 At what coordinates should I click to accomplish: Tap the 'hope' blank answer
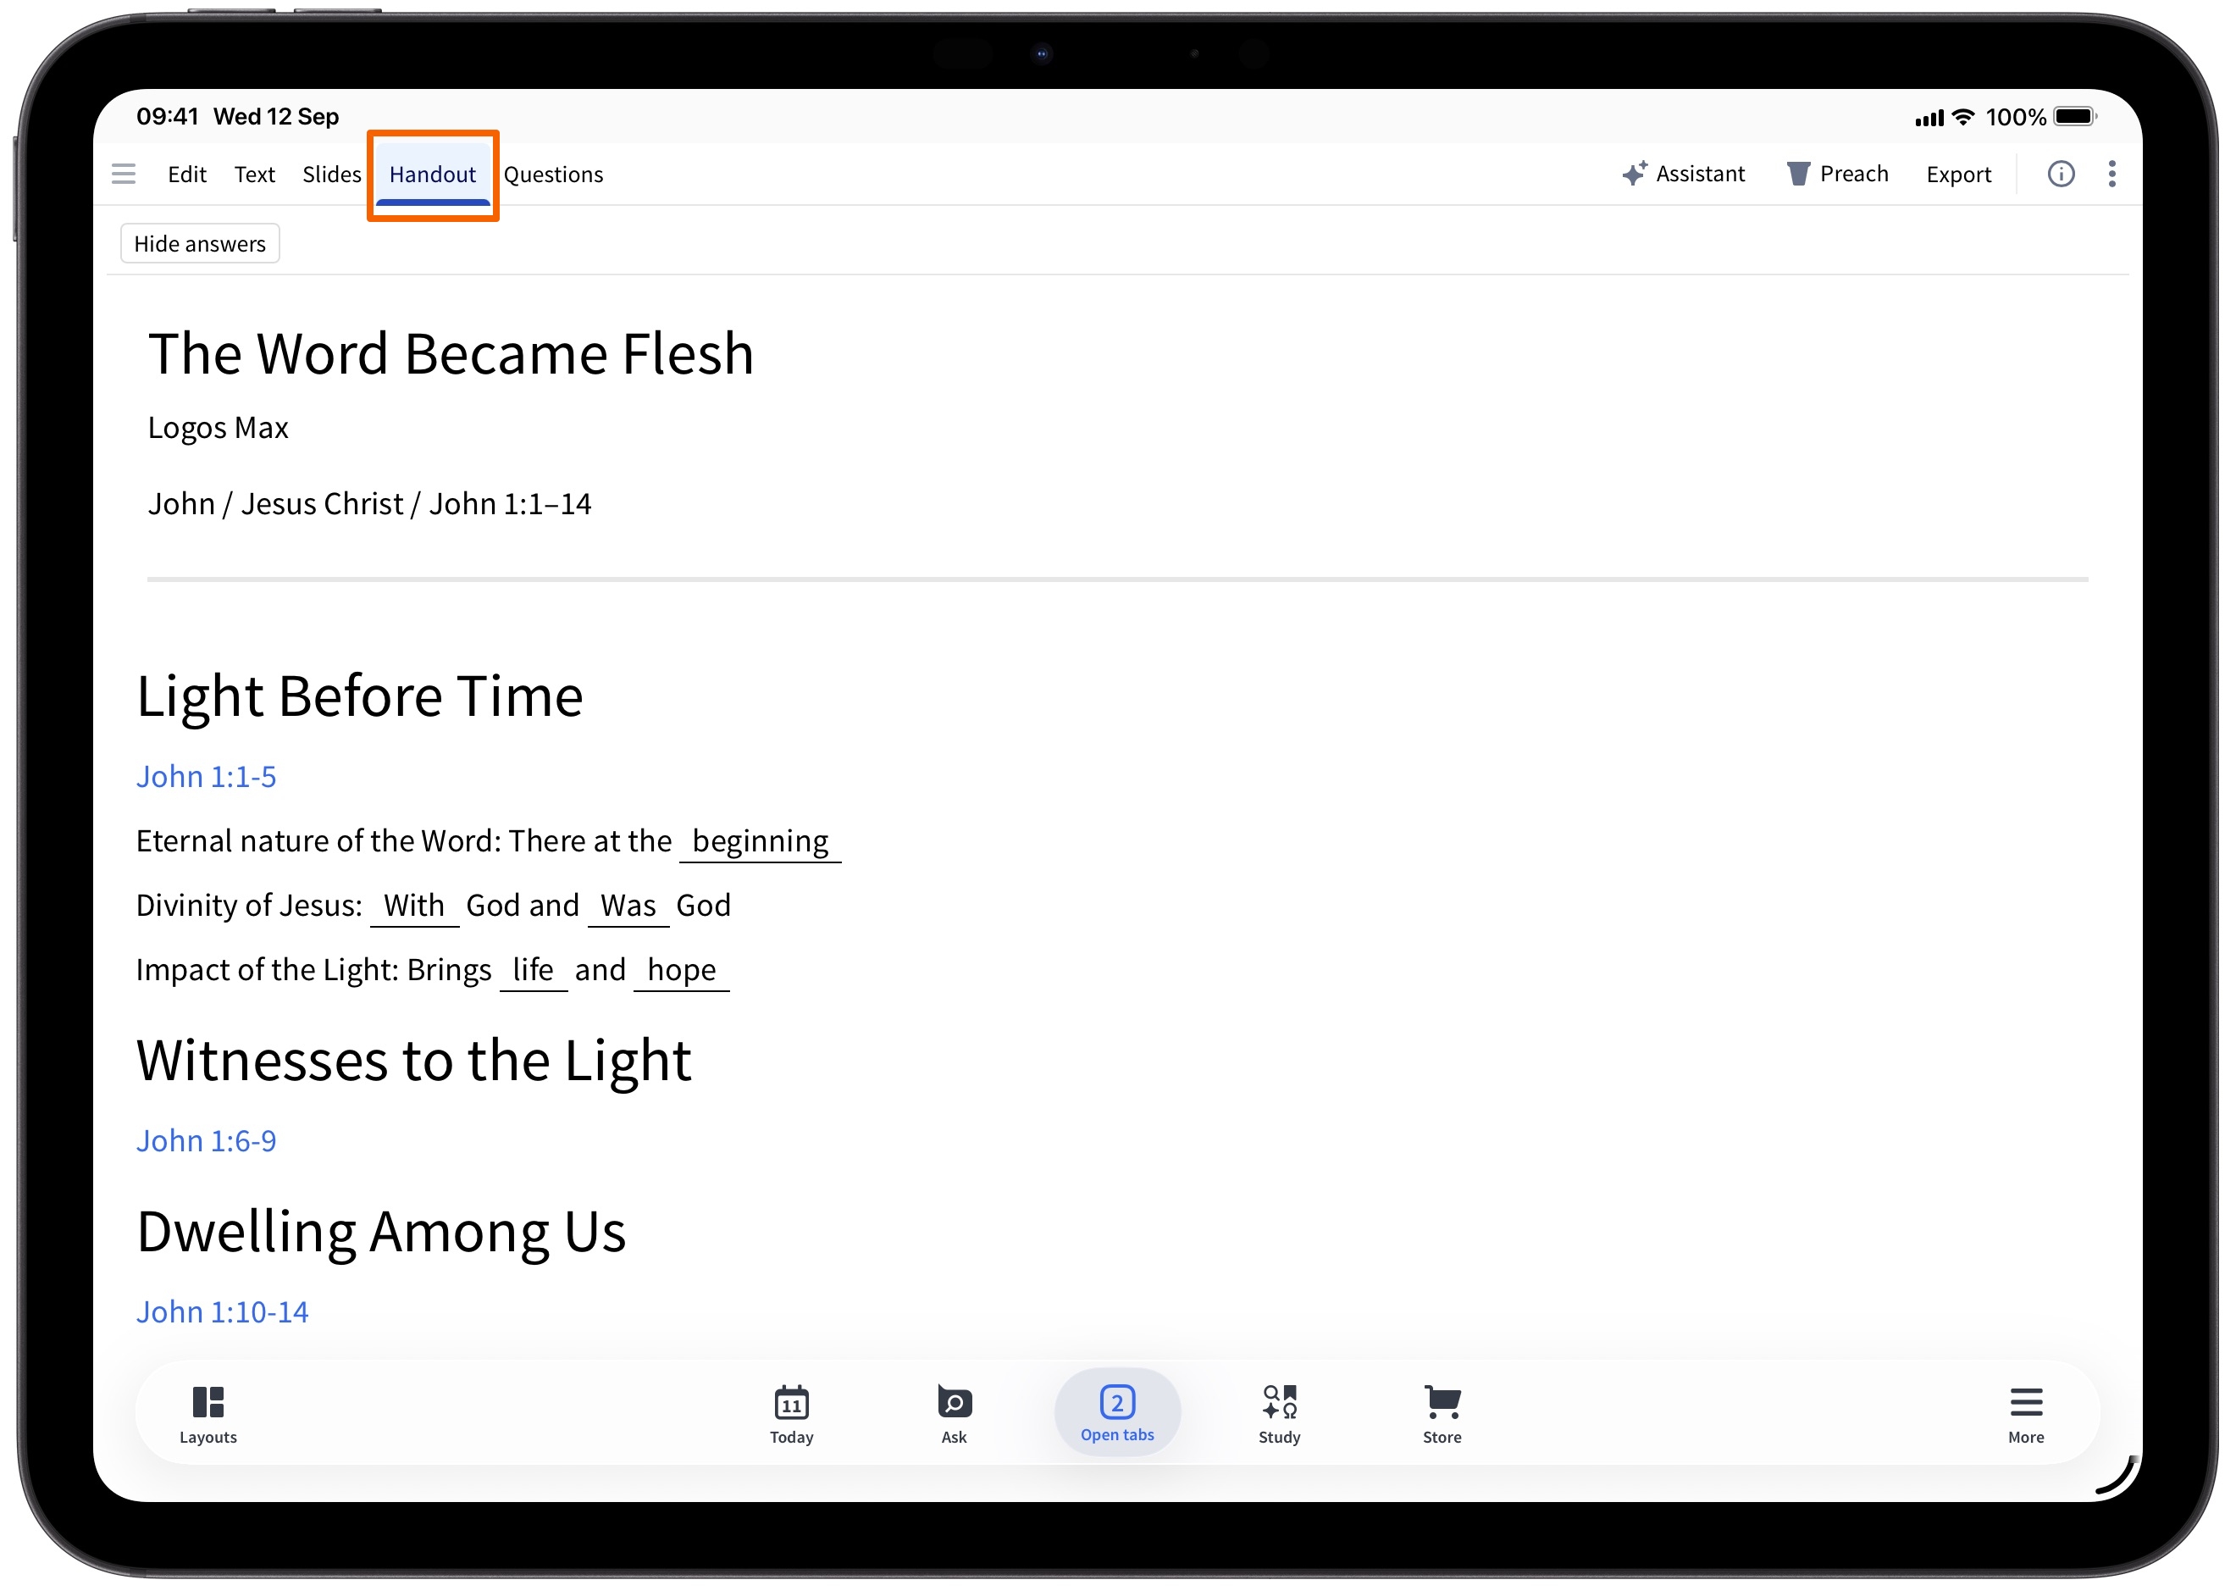(x=682, y=971)
